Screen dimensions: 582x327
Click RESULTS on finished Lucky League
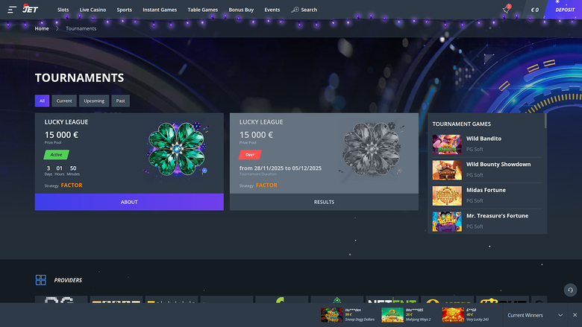tap(324, 202)
